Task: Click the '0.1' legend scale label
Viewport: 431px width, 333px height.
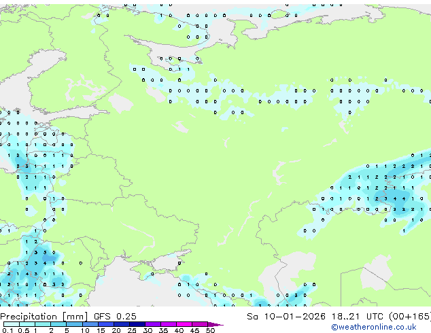Action: (7, 330)
